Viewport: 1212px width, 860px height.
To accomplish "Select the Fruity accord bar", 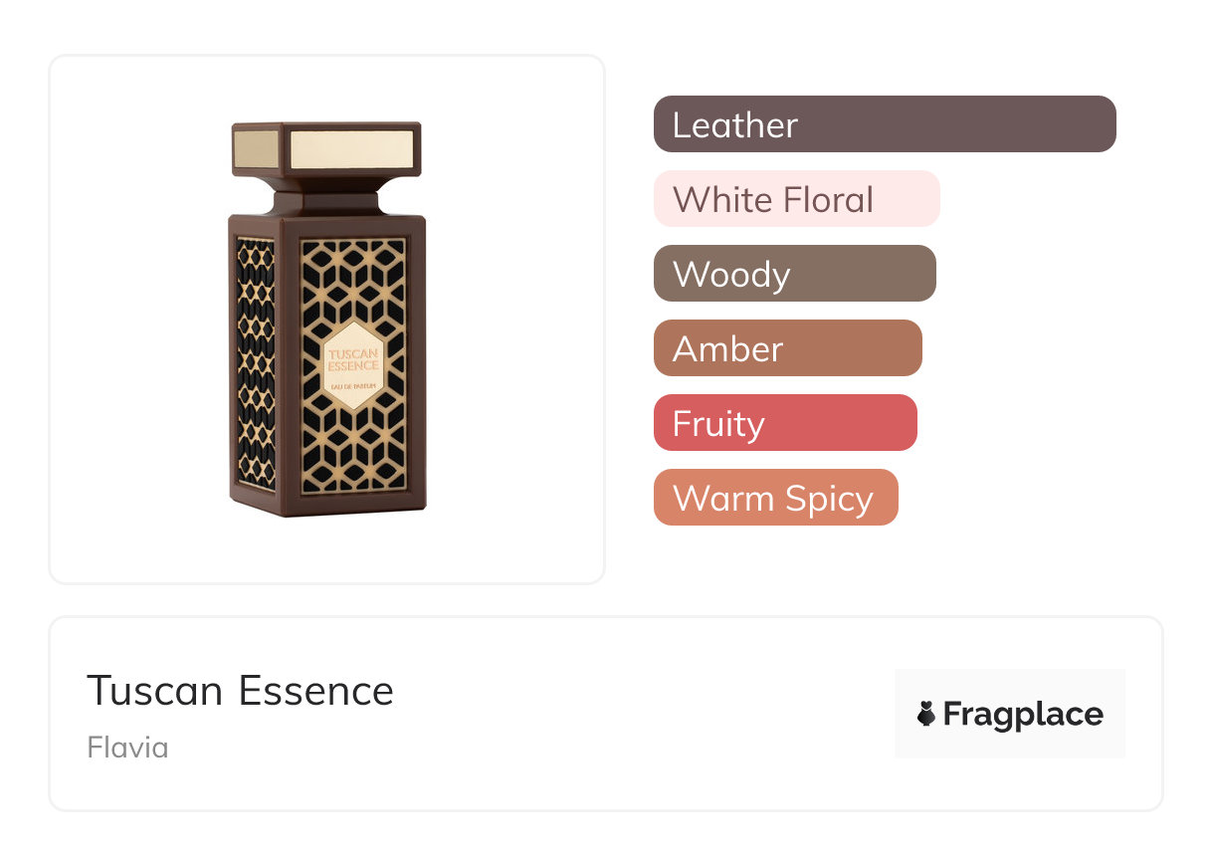I will [x=784, y=423].
